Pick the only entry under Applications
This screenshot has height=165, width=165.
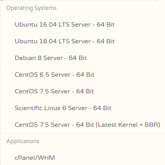(83, 158)
